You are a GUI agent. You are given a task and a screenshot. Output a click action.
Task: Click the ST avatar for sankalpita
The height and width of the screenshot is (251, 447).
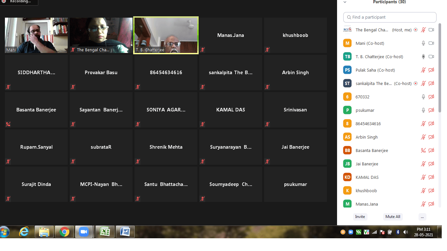click(347, 83)
